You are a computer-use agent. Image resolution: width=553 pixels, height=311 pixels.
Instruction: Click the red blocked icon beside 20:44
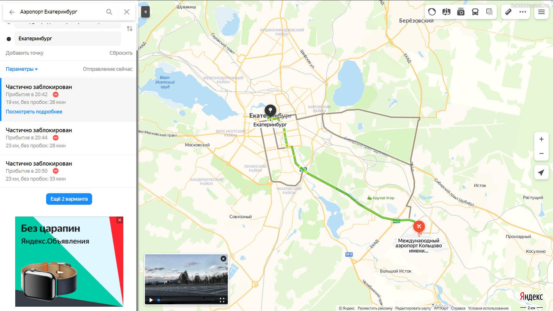(56, 138)
